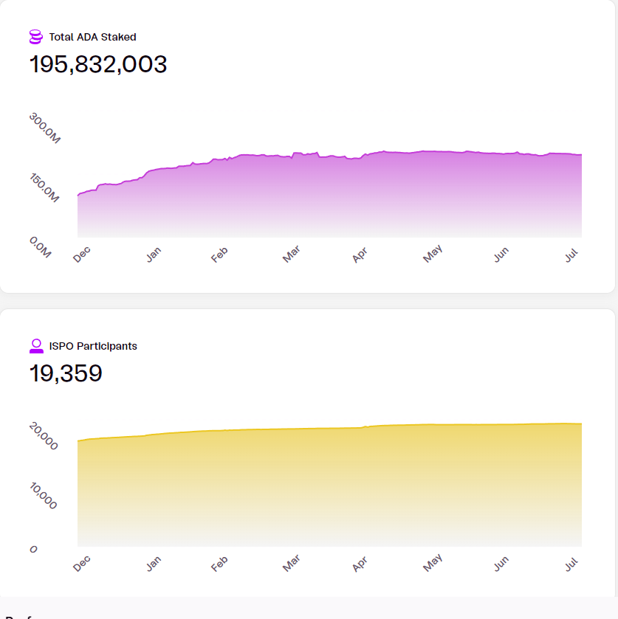Click the 150.0M axis label
This screenshot has height=619, width=618.
tap(44, 188)
